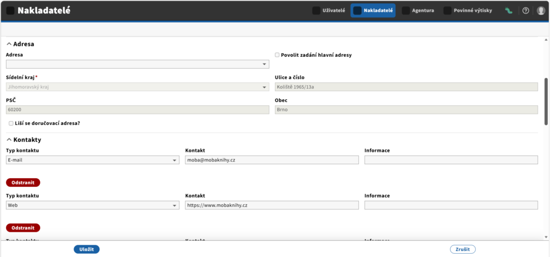Click the green worm icon in header
The image size is (550, 257).
509,11
